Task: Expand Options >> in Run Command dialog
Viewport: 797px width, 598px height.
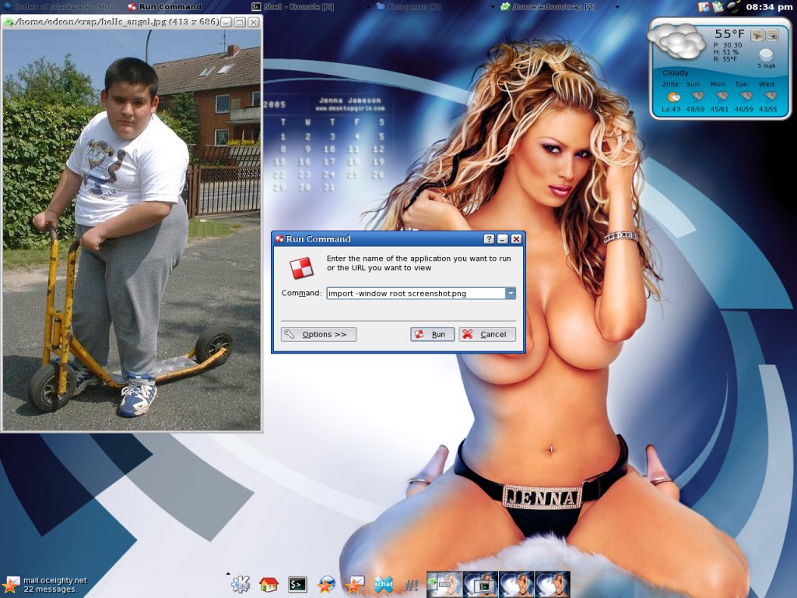Action: pyautogui.click(x=318, y=334)
